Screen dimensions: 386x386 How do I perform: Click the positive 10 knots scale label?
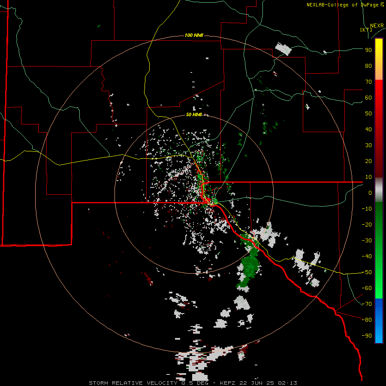pos(368,177)
